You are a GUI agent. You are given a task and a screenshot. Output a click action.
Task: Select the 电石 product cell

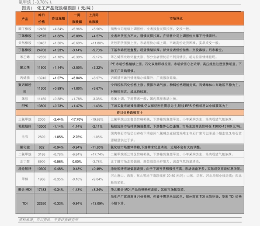pos(25,137)
